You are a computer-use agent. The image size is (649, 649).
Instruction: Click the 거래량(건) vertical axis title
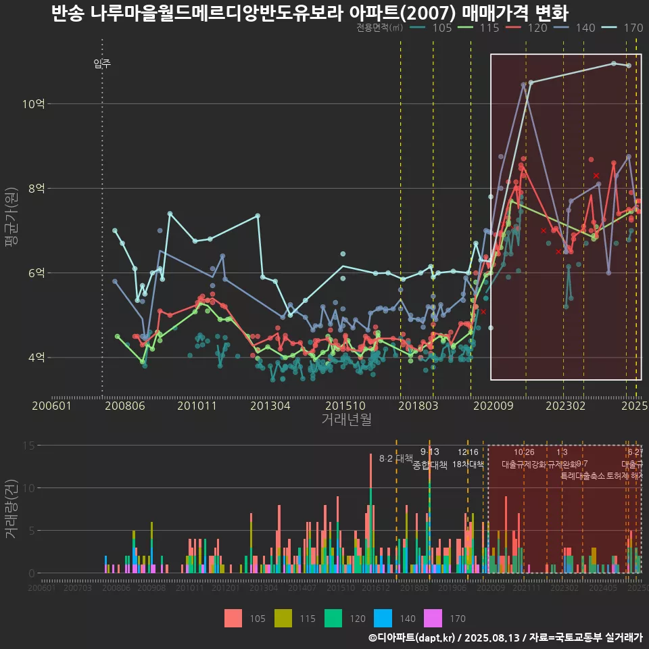click(x=11, y=509)
